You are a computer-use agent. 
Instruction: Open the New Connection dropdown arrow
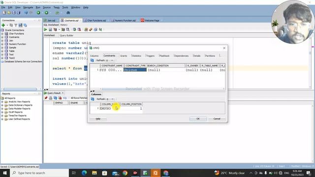pyautogui.click(x=7, y=25)
